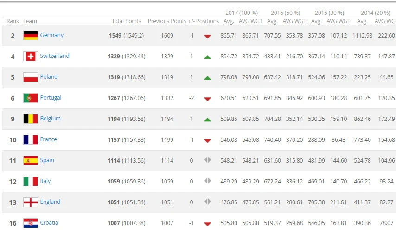Sort by the Total Points column header

pos(126,21)
